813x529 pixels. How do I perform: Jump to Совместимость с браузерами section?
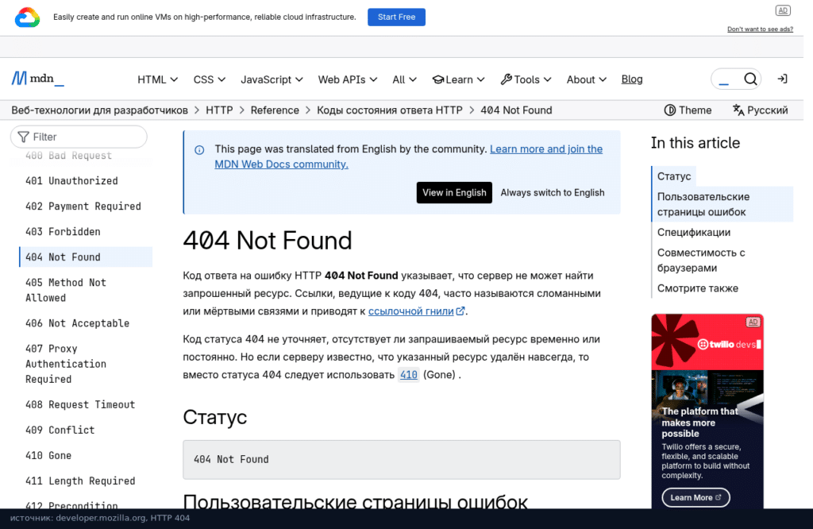tap(701, 261)
